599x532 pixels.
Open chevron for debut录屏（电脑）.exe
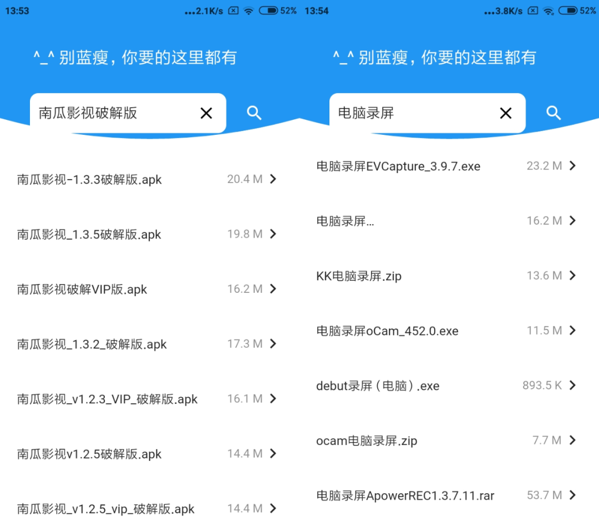pos(572,385)
